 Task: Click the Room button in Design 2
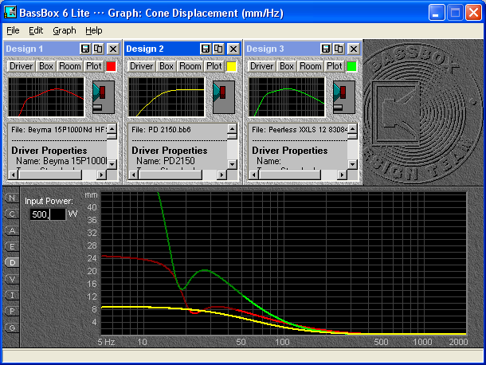(190, 66)
